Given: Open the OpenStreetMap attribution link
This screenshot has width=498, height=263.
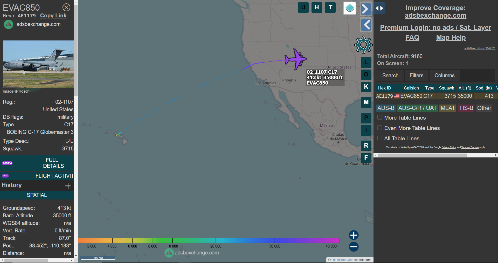Looking at the screenshot, I should coord(342,260).
